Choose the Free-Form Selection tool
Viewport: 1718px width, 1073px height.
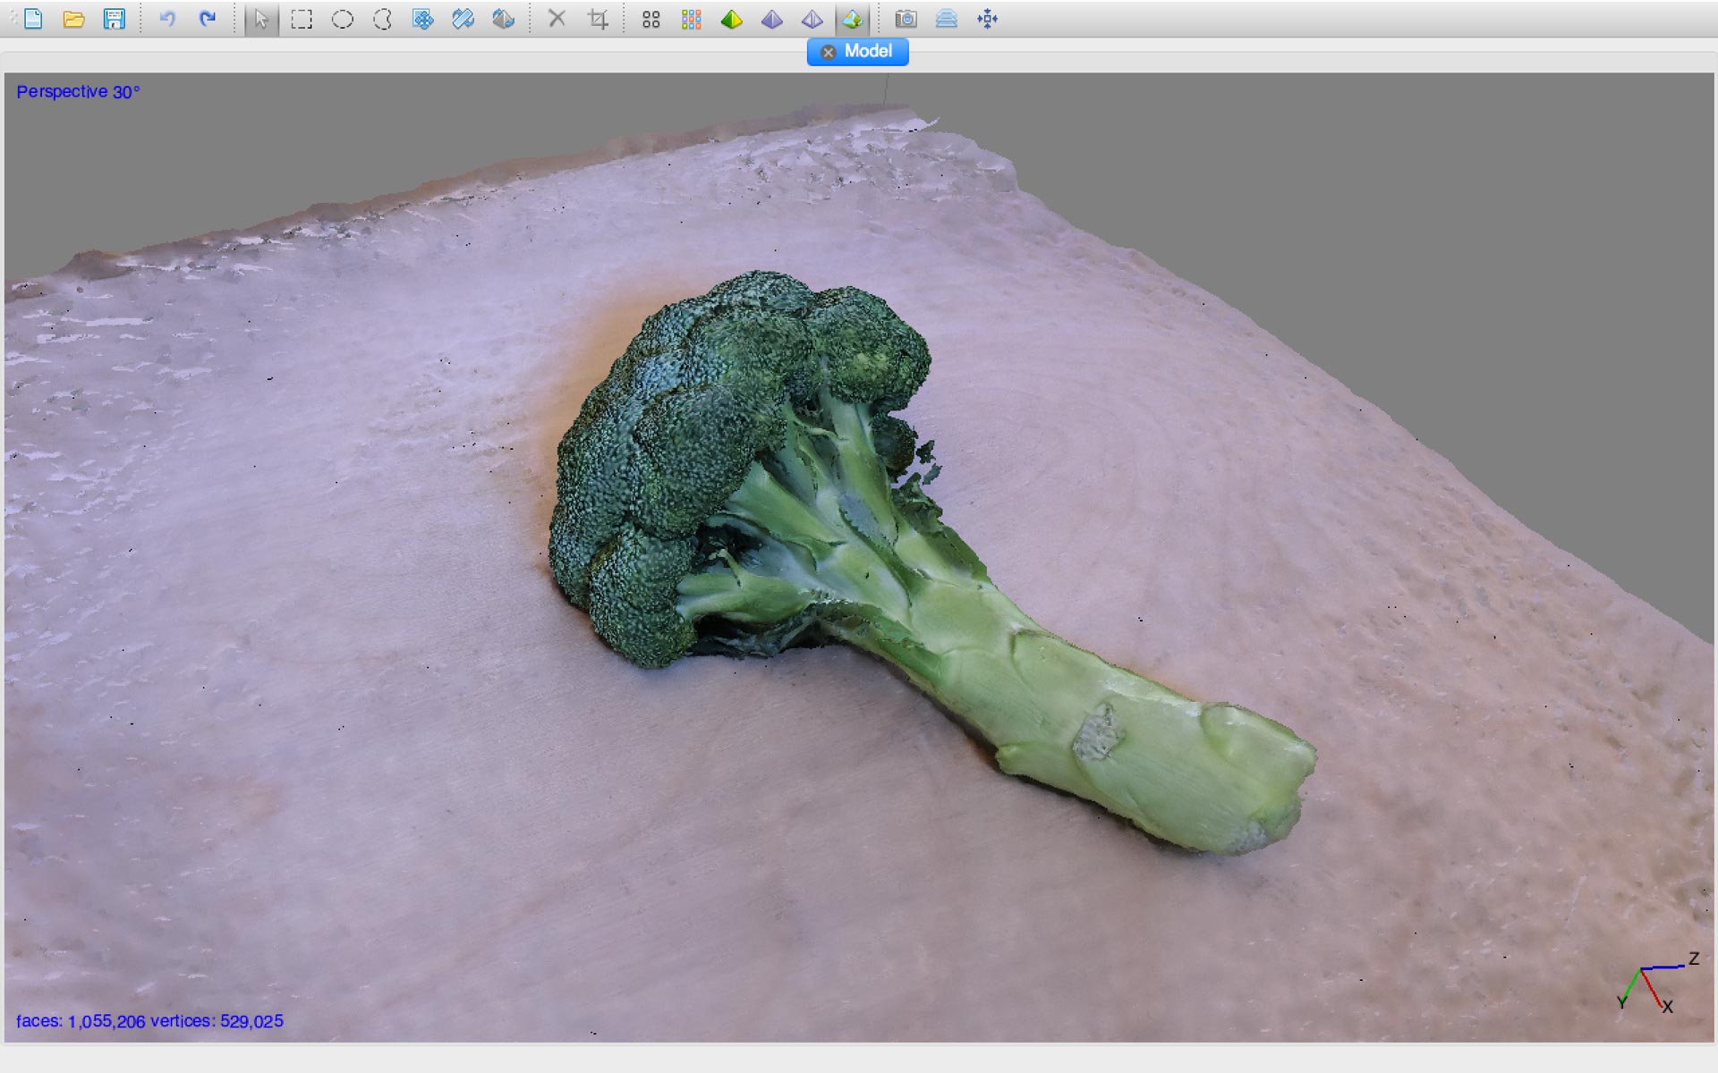[382, 19]
